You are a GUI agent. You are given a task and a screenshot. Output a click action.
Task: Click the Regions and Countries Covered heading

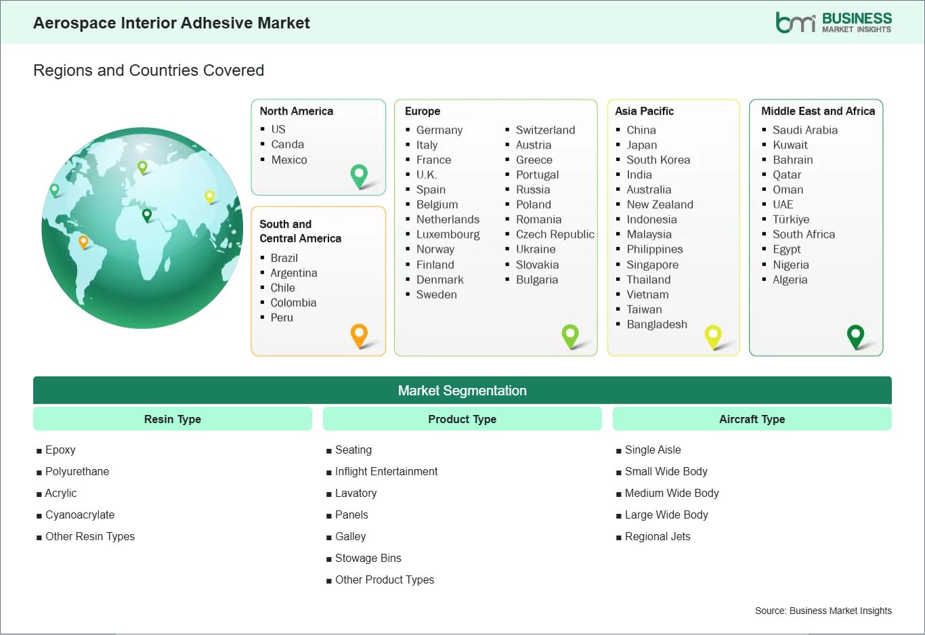tap(148, 70)
